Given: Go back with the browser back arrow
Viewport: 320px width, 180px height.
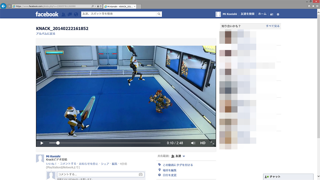Looking at the screenshot, I should coord(3,6).
